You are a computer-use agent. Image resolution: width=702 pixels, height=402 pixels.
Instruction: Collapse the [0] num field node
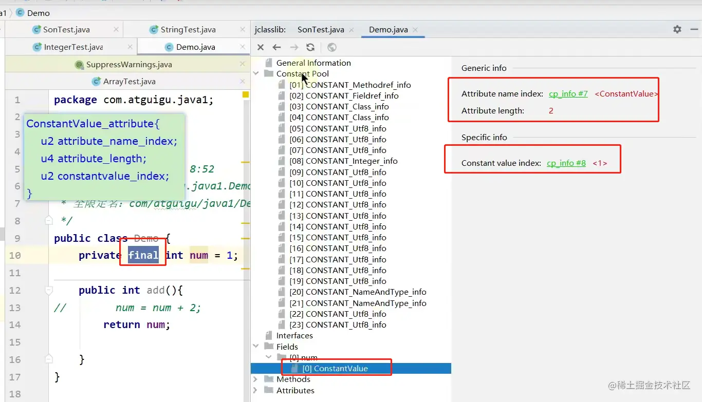pos(268,357)
